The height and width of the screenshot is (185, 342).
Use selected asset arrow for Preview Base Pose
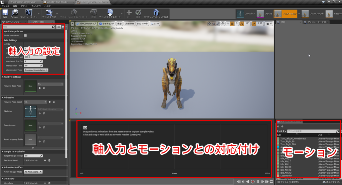(40, 88)
